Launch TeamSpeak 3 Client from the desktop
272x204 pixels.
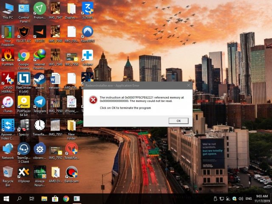coord(24,149)
